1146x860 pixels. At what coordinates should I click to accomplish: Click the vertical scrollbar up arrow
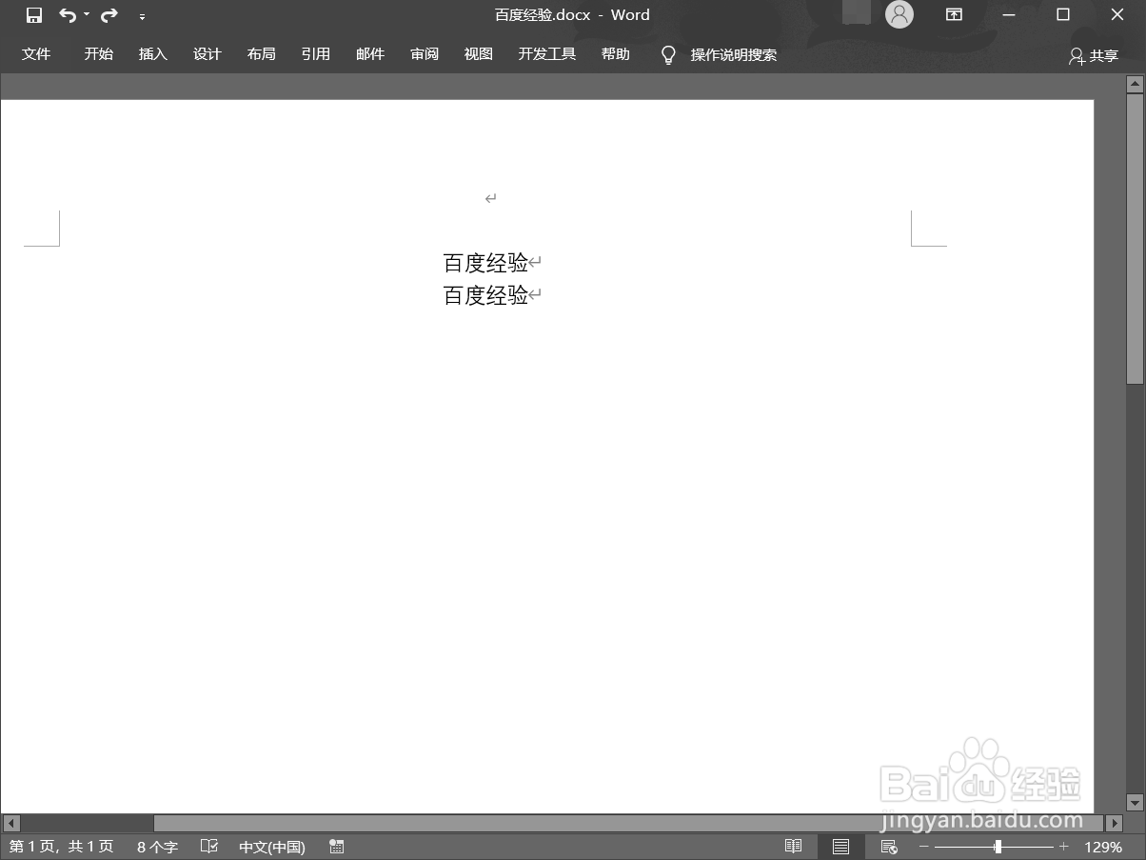point(1135,84)
